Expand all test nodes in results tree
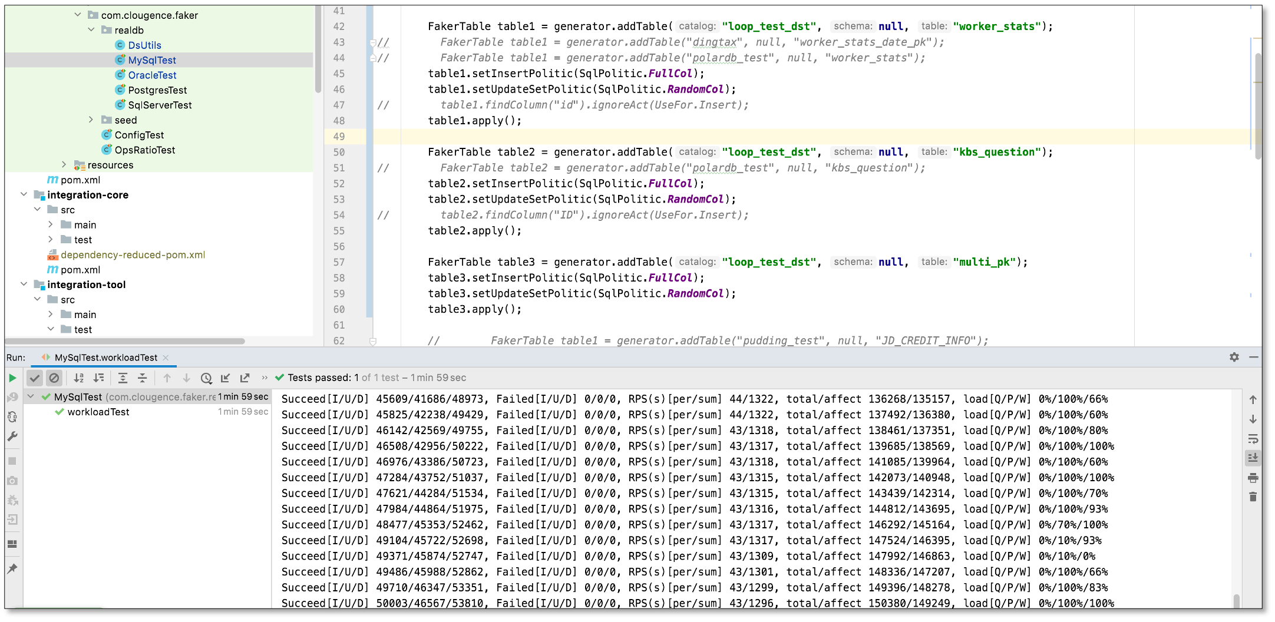This screenshot has width=1275, height=622. click(123, 378)
